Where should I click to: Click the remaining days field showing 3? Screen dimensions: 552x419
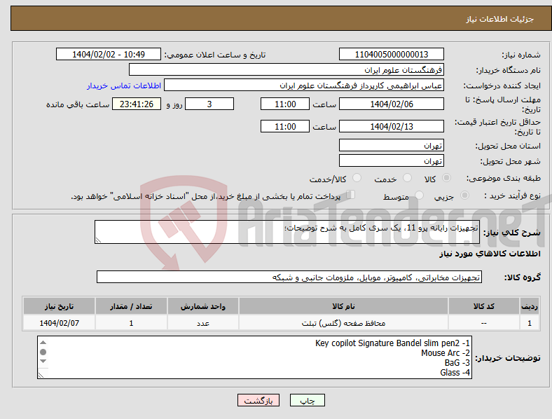pos(209,104)
